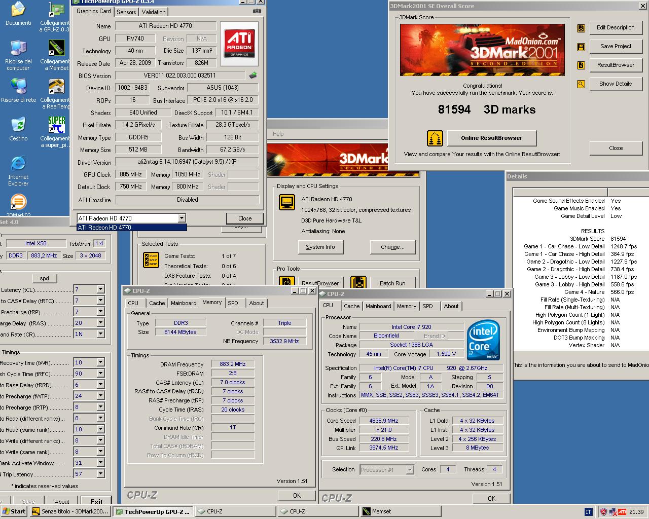The image size is (649, 519).
Task: Click OK in the memory CPU-Z window
Action: point(297,496)
